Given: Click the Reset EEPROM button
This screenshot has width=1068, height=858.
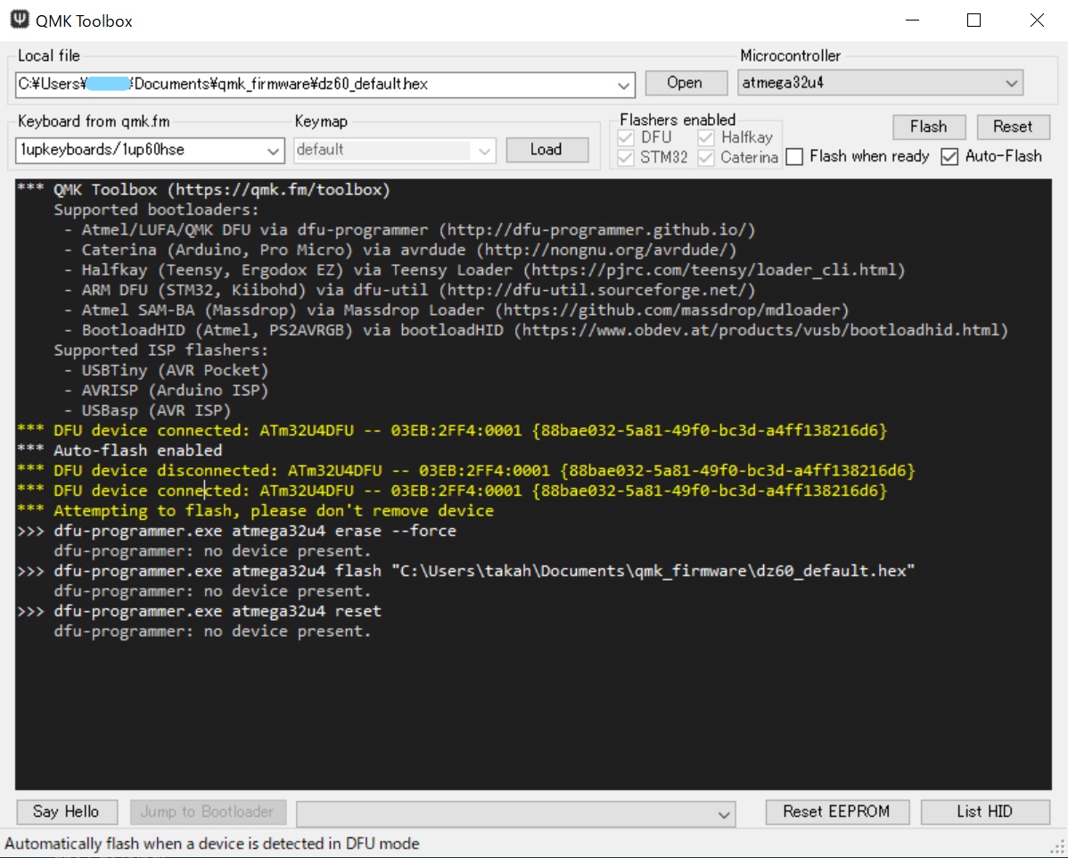Looking at the screenshot, I should [x=837, y=812].
